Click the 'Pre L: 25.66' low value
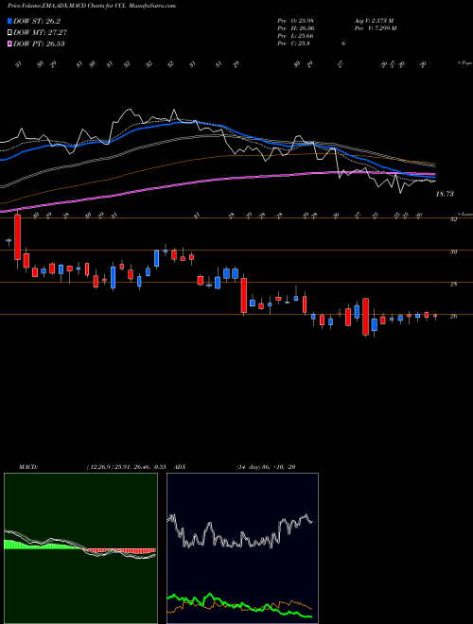Screen dimensions: 473x624 [x=295, y=36]
